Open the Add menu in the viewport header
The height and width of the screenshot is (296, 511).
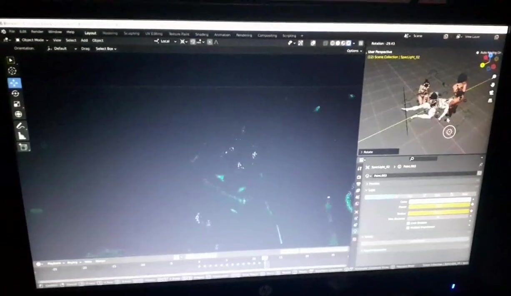pyautogui.click(x=84, y=40)
